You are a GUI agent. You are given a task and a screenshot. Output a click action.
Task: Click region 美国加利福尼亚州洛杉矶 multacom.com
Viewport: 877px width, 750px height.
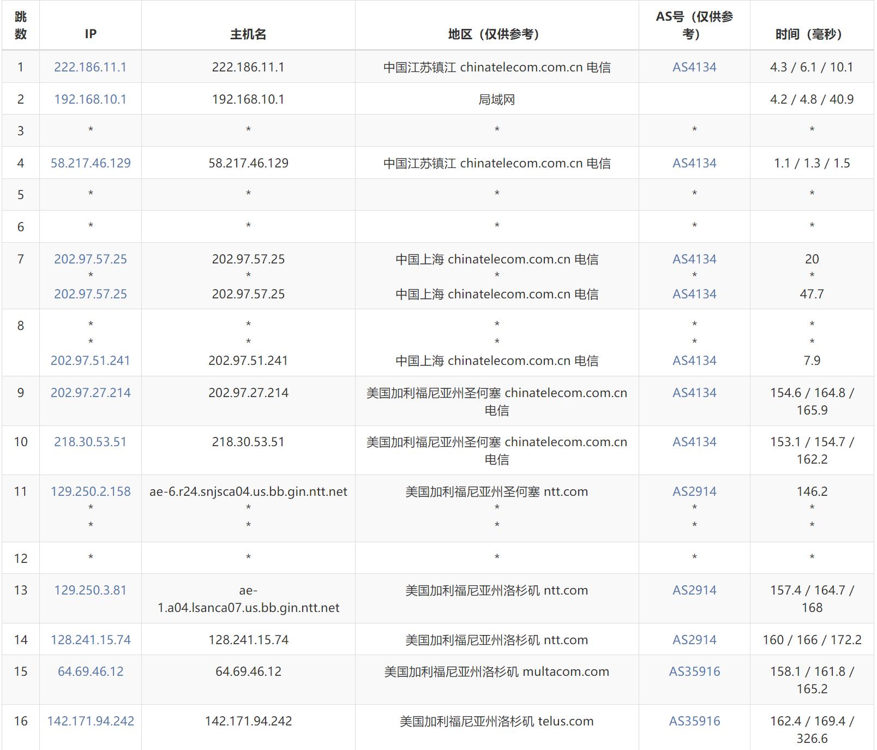point(497,671)
